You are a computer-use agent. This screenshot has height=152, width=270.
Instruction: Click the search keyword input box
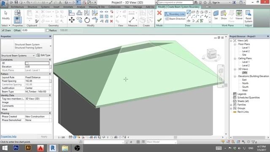(x=175, y=3)
